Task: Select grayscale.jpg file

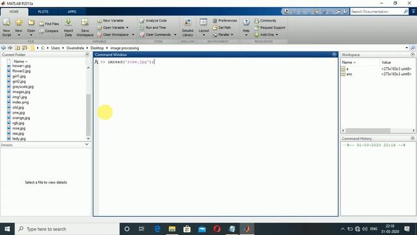Action: pyautogui.click(x=23, y=87)
